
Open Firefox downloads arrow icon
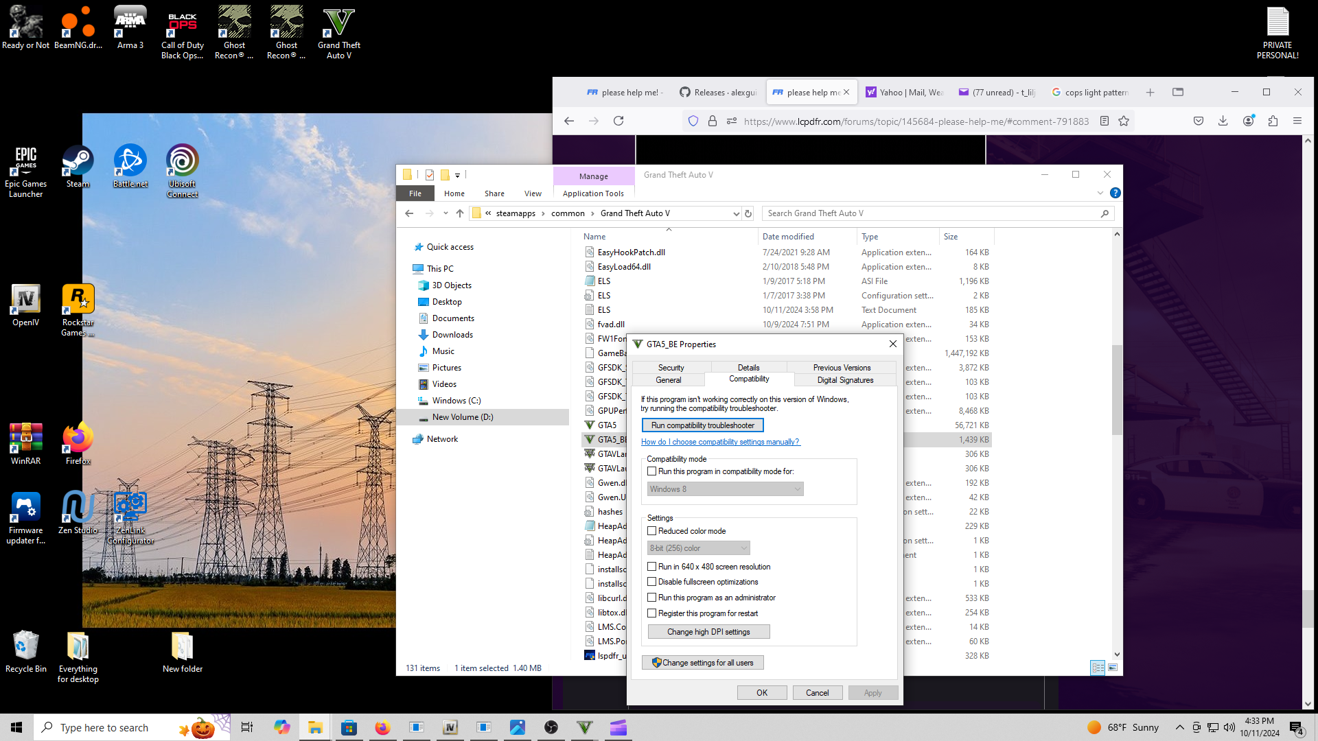pos(1223,121)
